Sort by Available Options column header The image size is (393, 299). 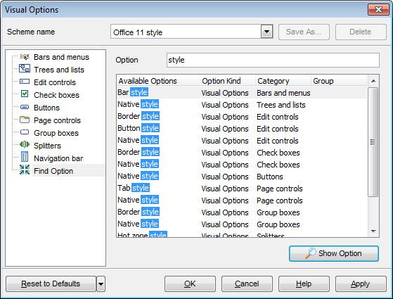[x=158, y=81]
